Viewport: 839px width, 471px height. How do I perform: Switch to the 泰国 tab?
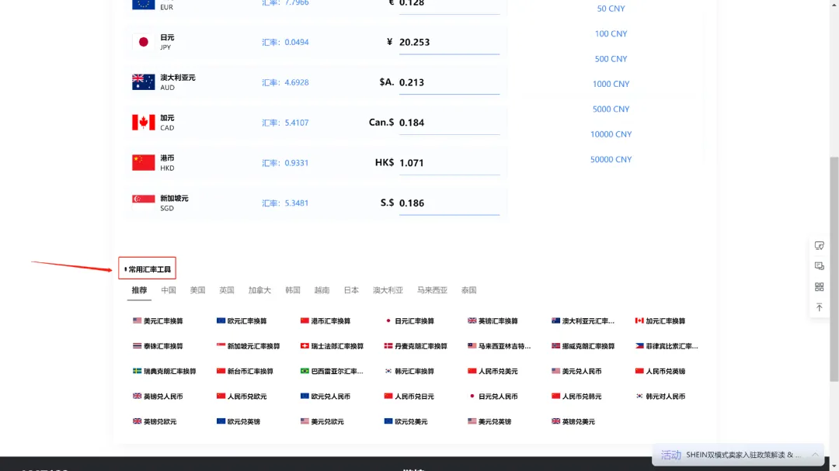468,290
